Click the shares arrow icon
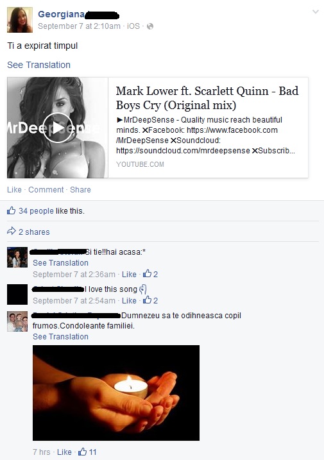The width and height of the screenshot is (324, 460). tap(11, 231)
